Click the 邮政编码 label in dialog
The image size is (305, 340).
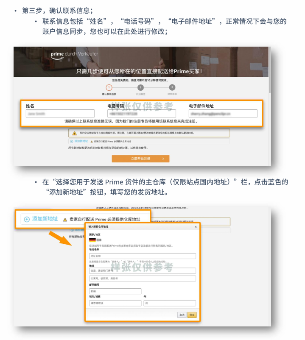[x=94, y=285]
